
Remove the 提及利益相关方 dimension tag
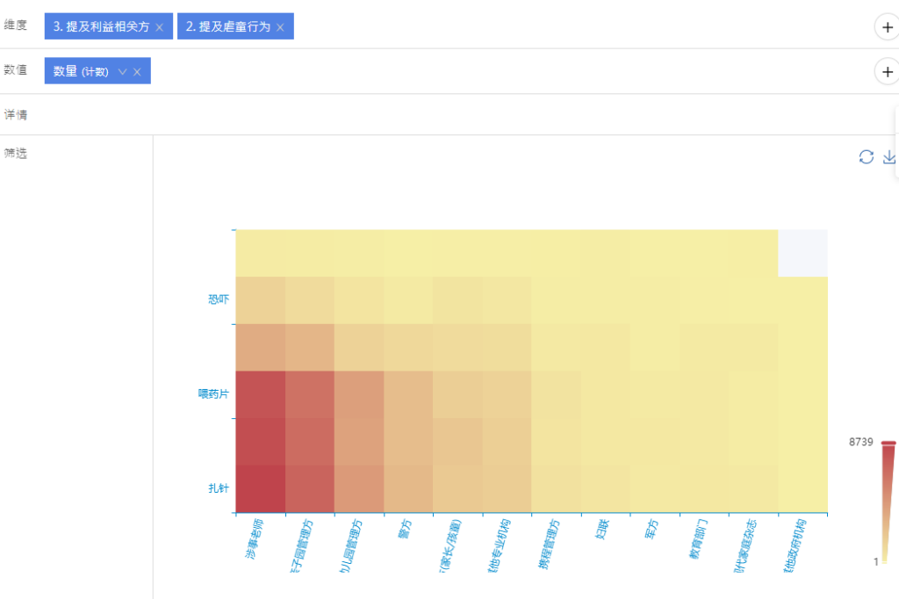point(159,27)
